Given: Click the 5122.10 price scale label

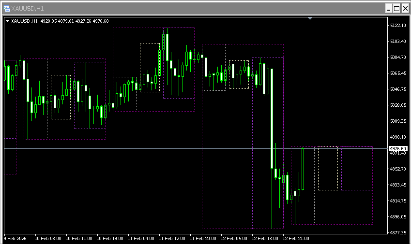Looking at the screenshot, I should coord(398,26).
